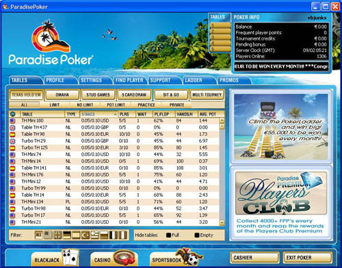This screenshot has height=268, width=342.
Task: Select the UK flag filter icon
Action: 57,235
